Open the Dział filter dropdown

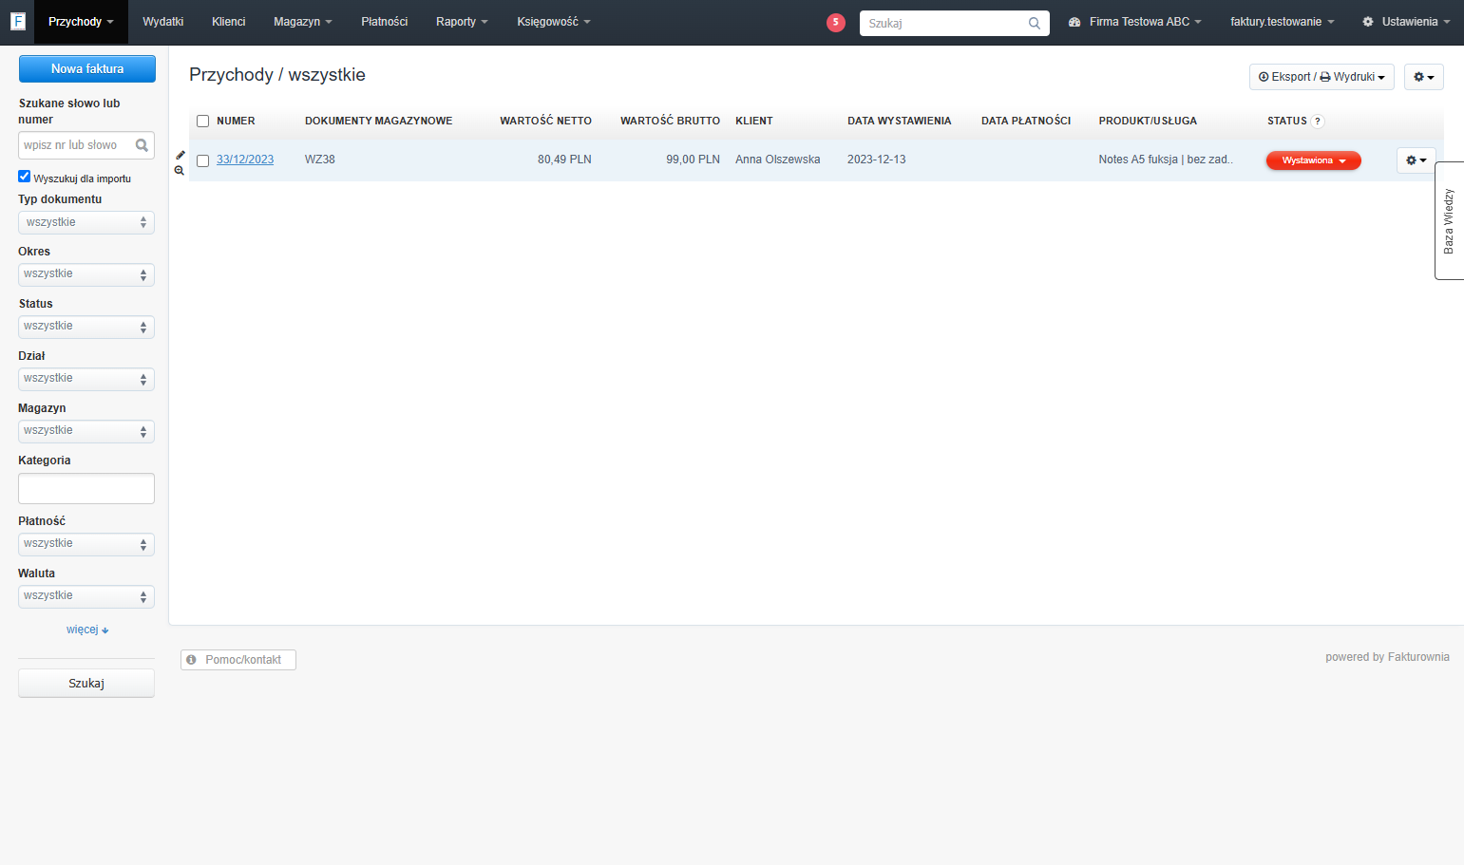[x=86, y=379]
